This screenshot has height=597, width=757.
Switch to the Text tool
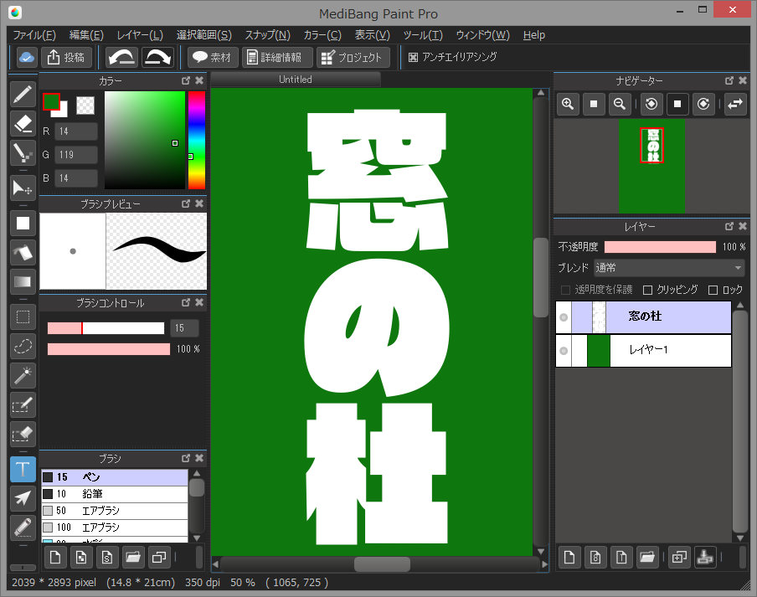23,469
